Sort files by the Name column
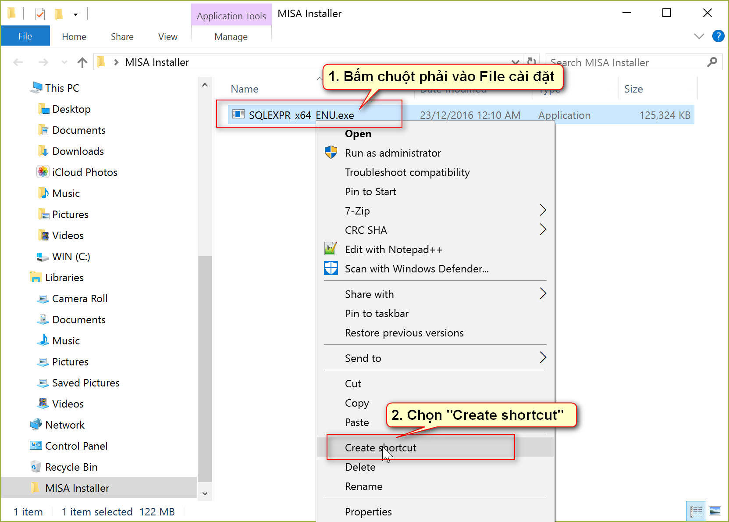The image size is (729, 522). pyautogui.click(x=245, y=89)
